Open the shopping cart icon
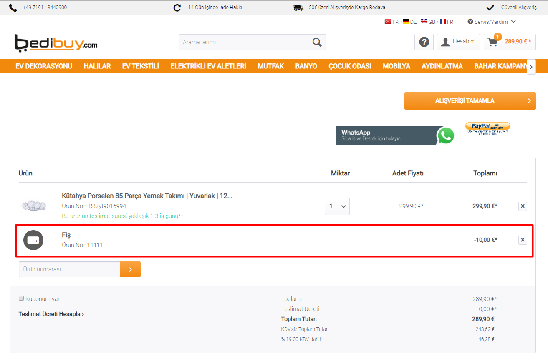The image size is (548, 361). click(493, 42)
